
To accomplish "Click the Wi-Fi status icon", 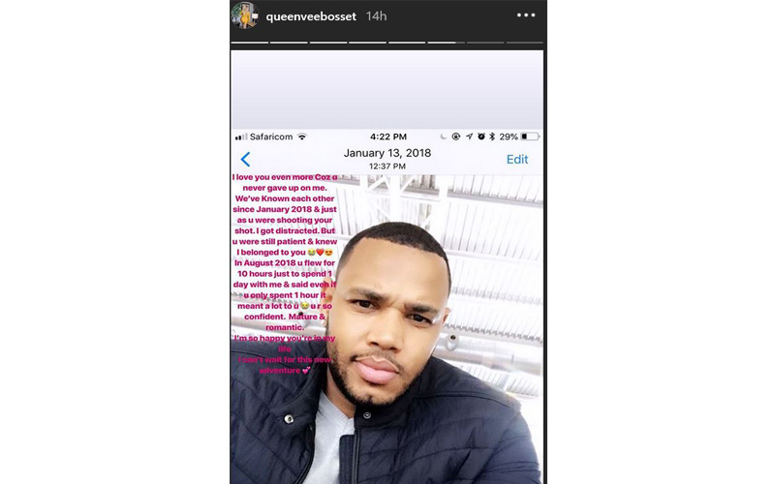I will click(x=302, y=136).
